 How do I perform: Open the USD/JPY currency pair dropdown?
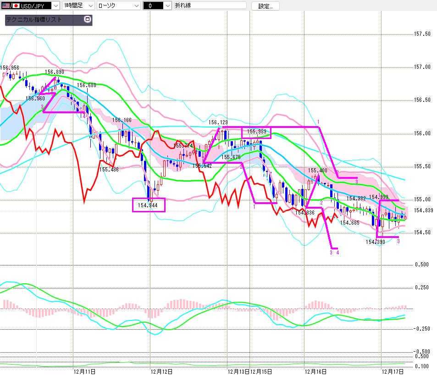[x=55, y=6]
